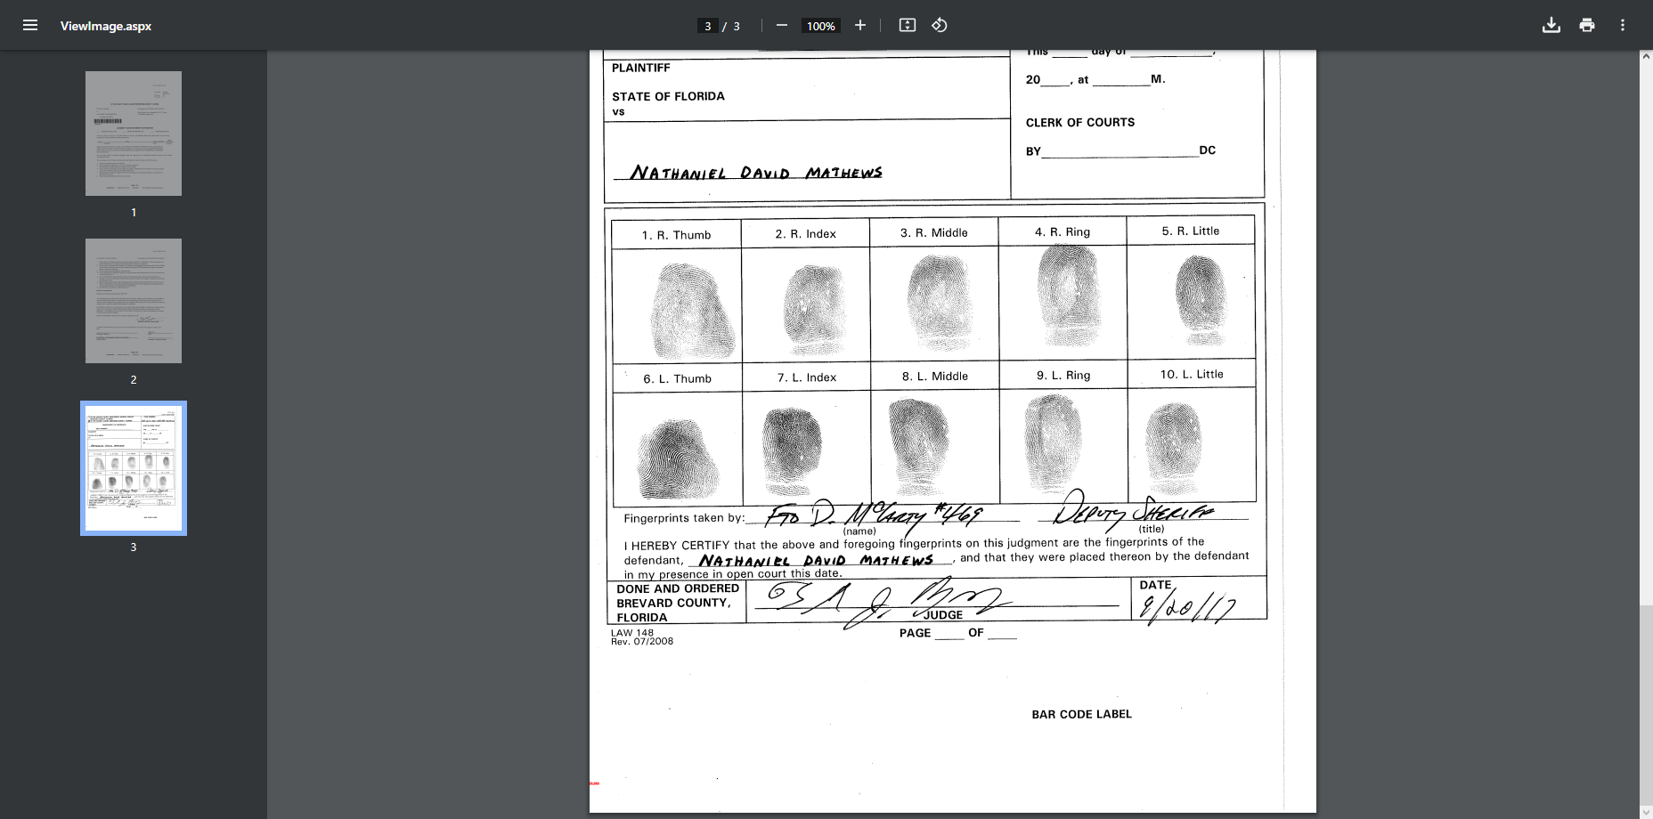Rotate the document counterclockwise
The image size is (1653, 819).
pyautogui.click(x=940, y=26)
